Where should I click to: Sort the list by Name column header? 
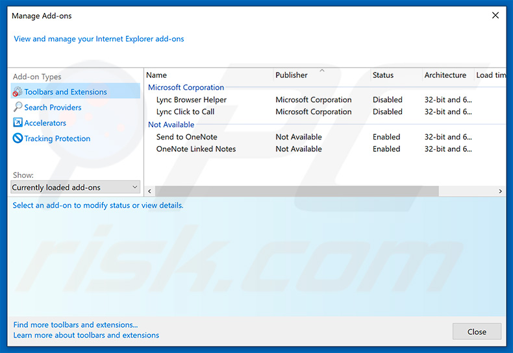[156, 75]
